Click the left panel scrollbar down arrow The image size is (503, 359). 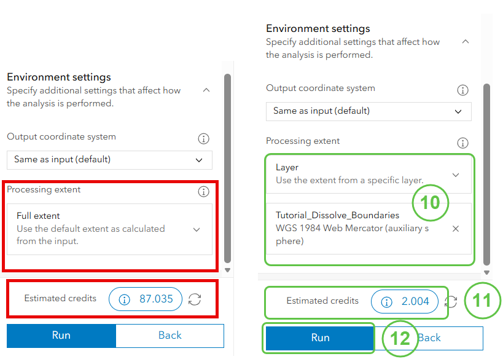[227, 270]
